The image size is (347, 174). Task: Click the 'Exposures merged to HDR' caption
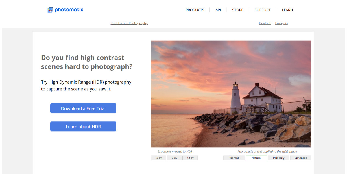point(175,151)
